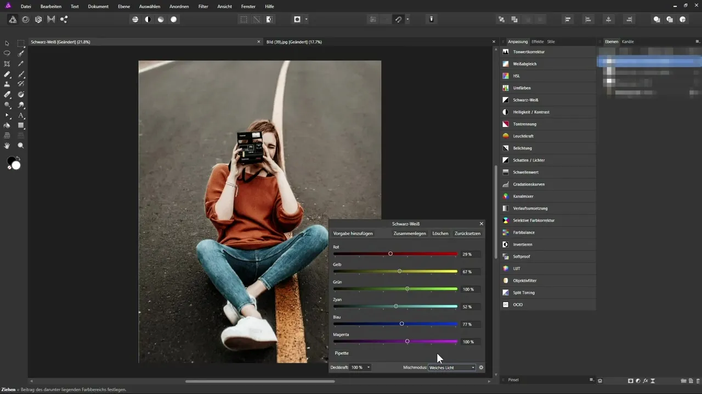Open the Datei menu
Image resolution: width=702 pixels, height=394 pixels.
[26, 6]
